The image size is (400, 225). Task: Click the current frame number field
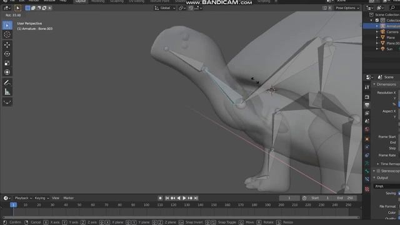[289, 198]
